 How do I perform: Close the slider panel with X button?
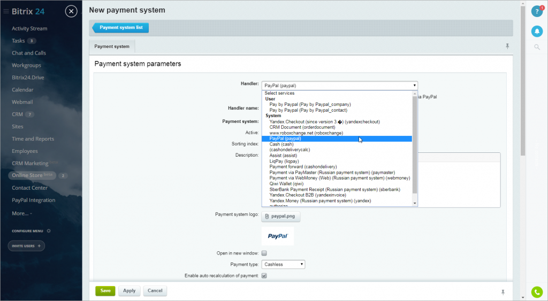[71, 12]
